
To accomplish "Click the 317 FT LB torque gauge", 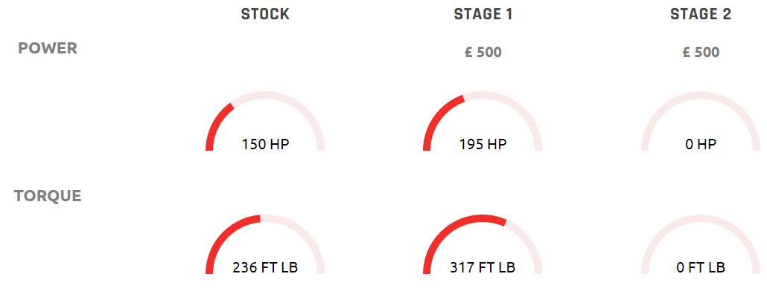I will pos(483,244).
